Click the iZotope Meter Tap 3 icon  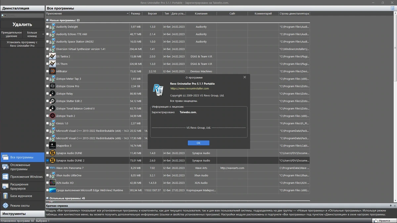tap(52, 79)
